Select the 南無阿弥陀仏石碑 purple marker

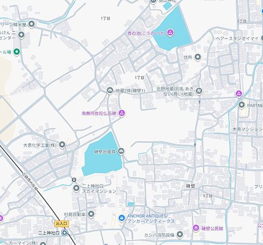122,113
